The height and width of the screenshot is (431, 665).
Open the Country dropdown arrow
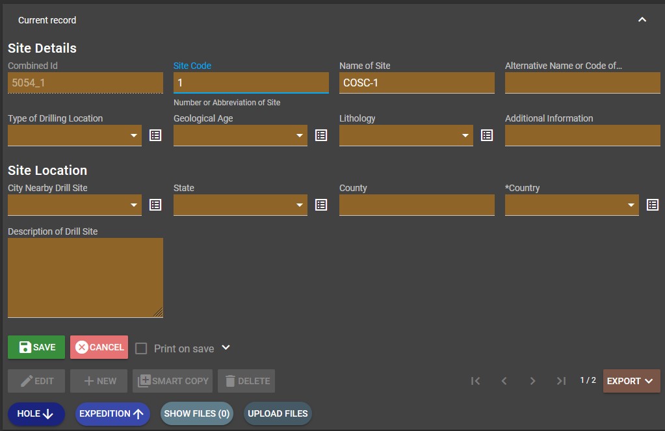coord(629,205)
